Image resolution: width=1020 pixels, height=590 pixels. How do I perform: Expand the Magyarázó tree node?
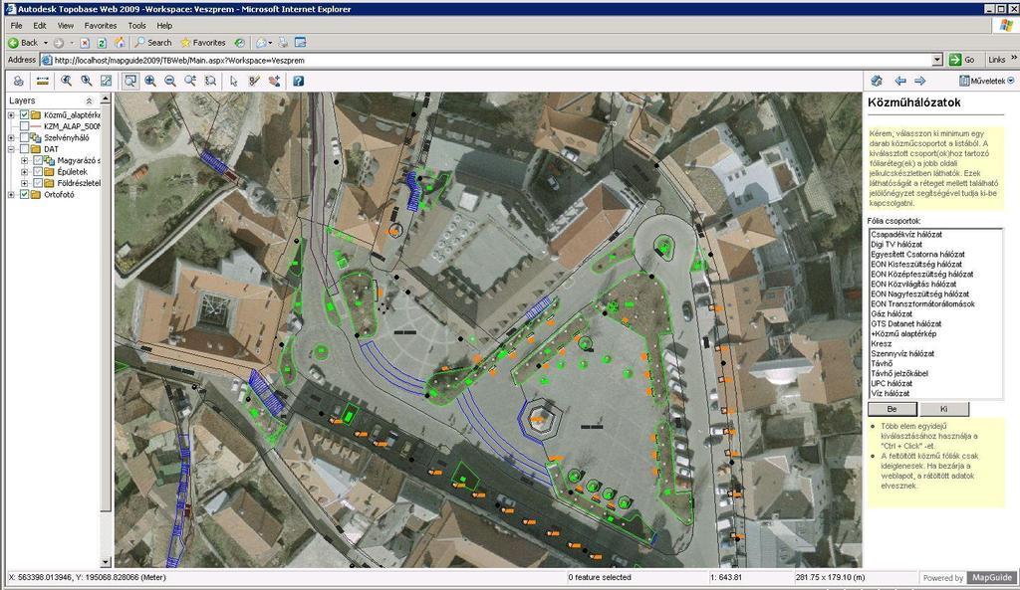click(24, 160)
